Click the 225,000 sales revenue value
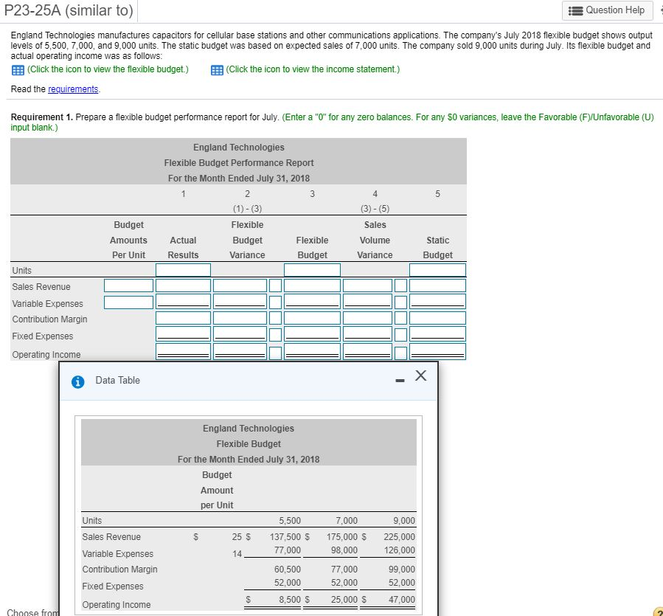 coord(399,537)
